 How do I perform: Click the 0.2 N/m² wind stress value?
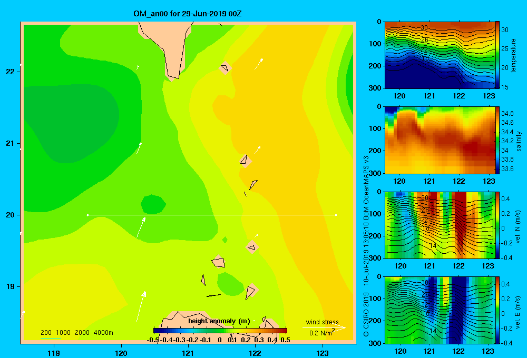coord(321,333)
